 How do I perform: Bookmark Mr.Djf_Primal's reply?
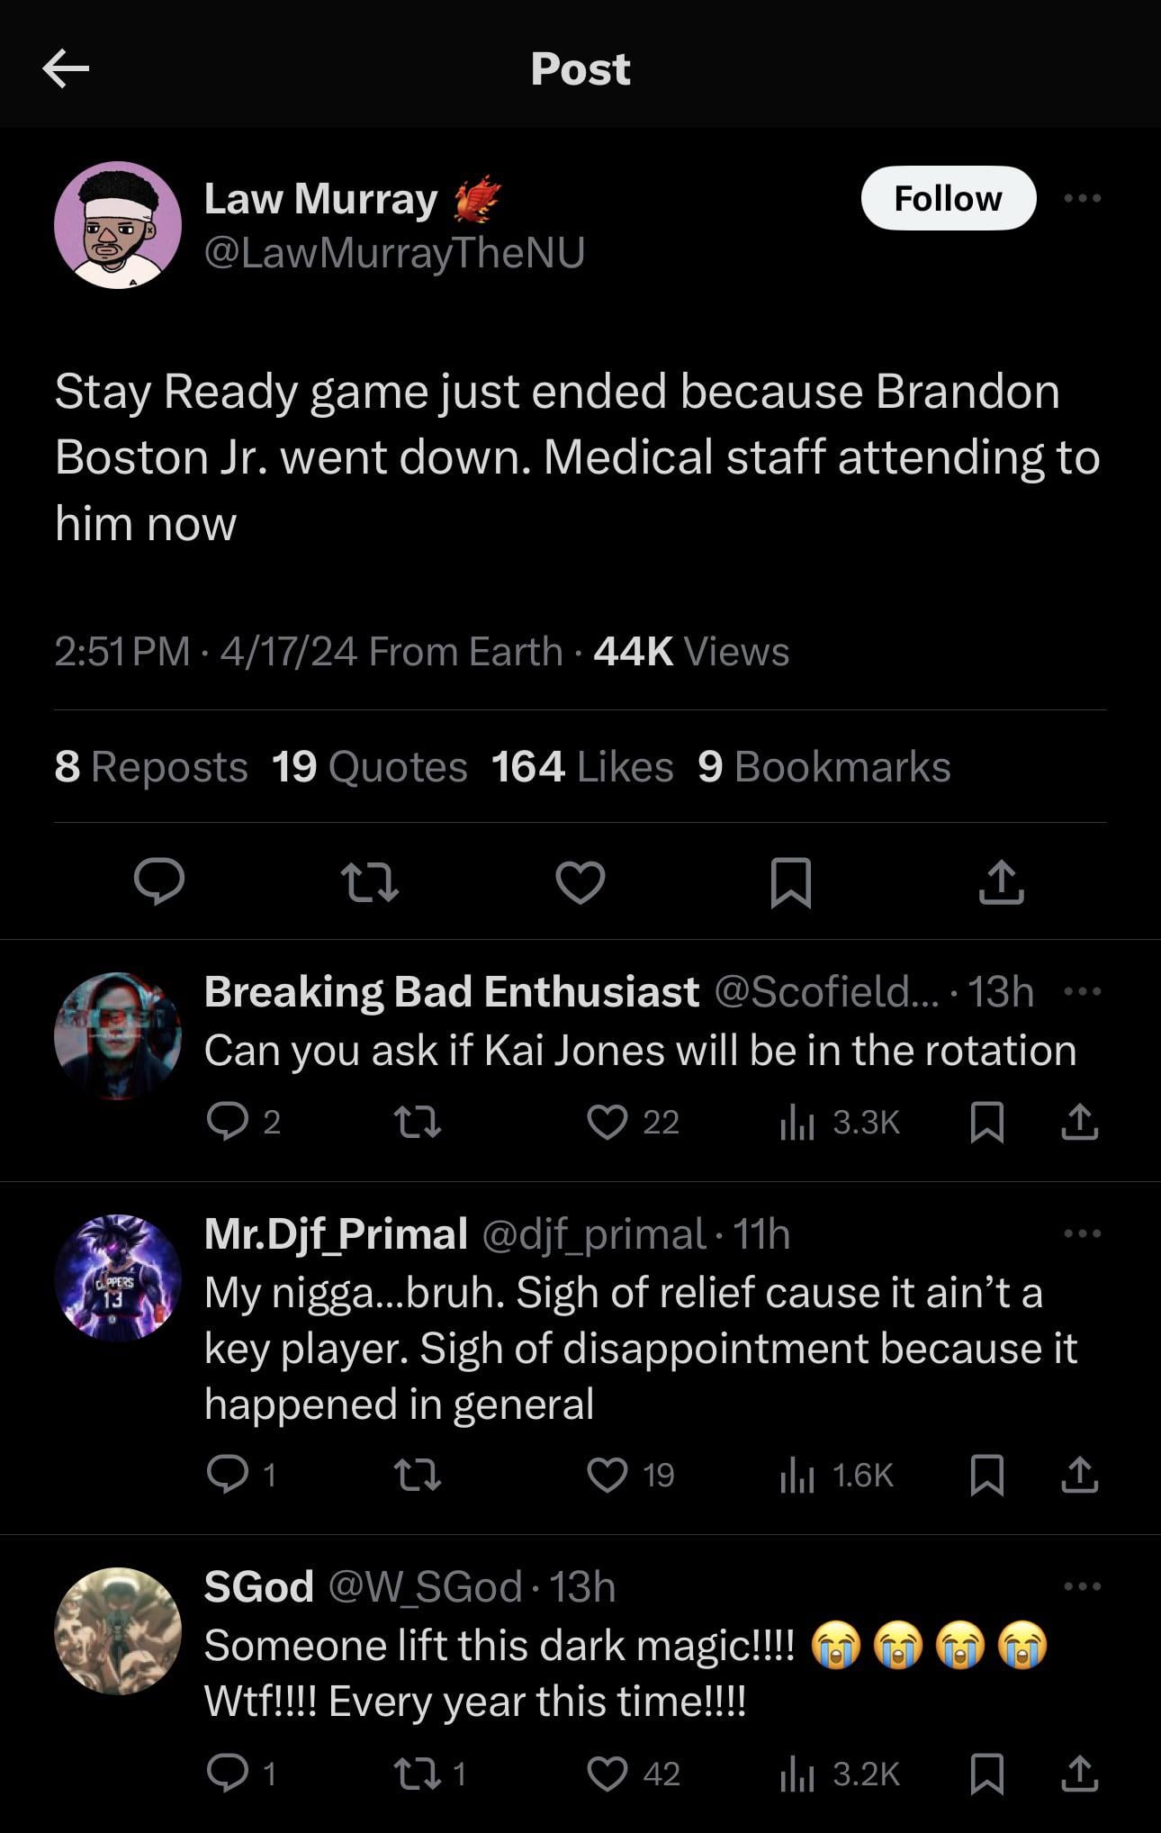click(987, 1475)
